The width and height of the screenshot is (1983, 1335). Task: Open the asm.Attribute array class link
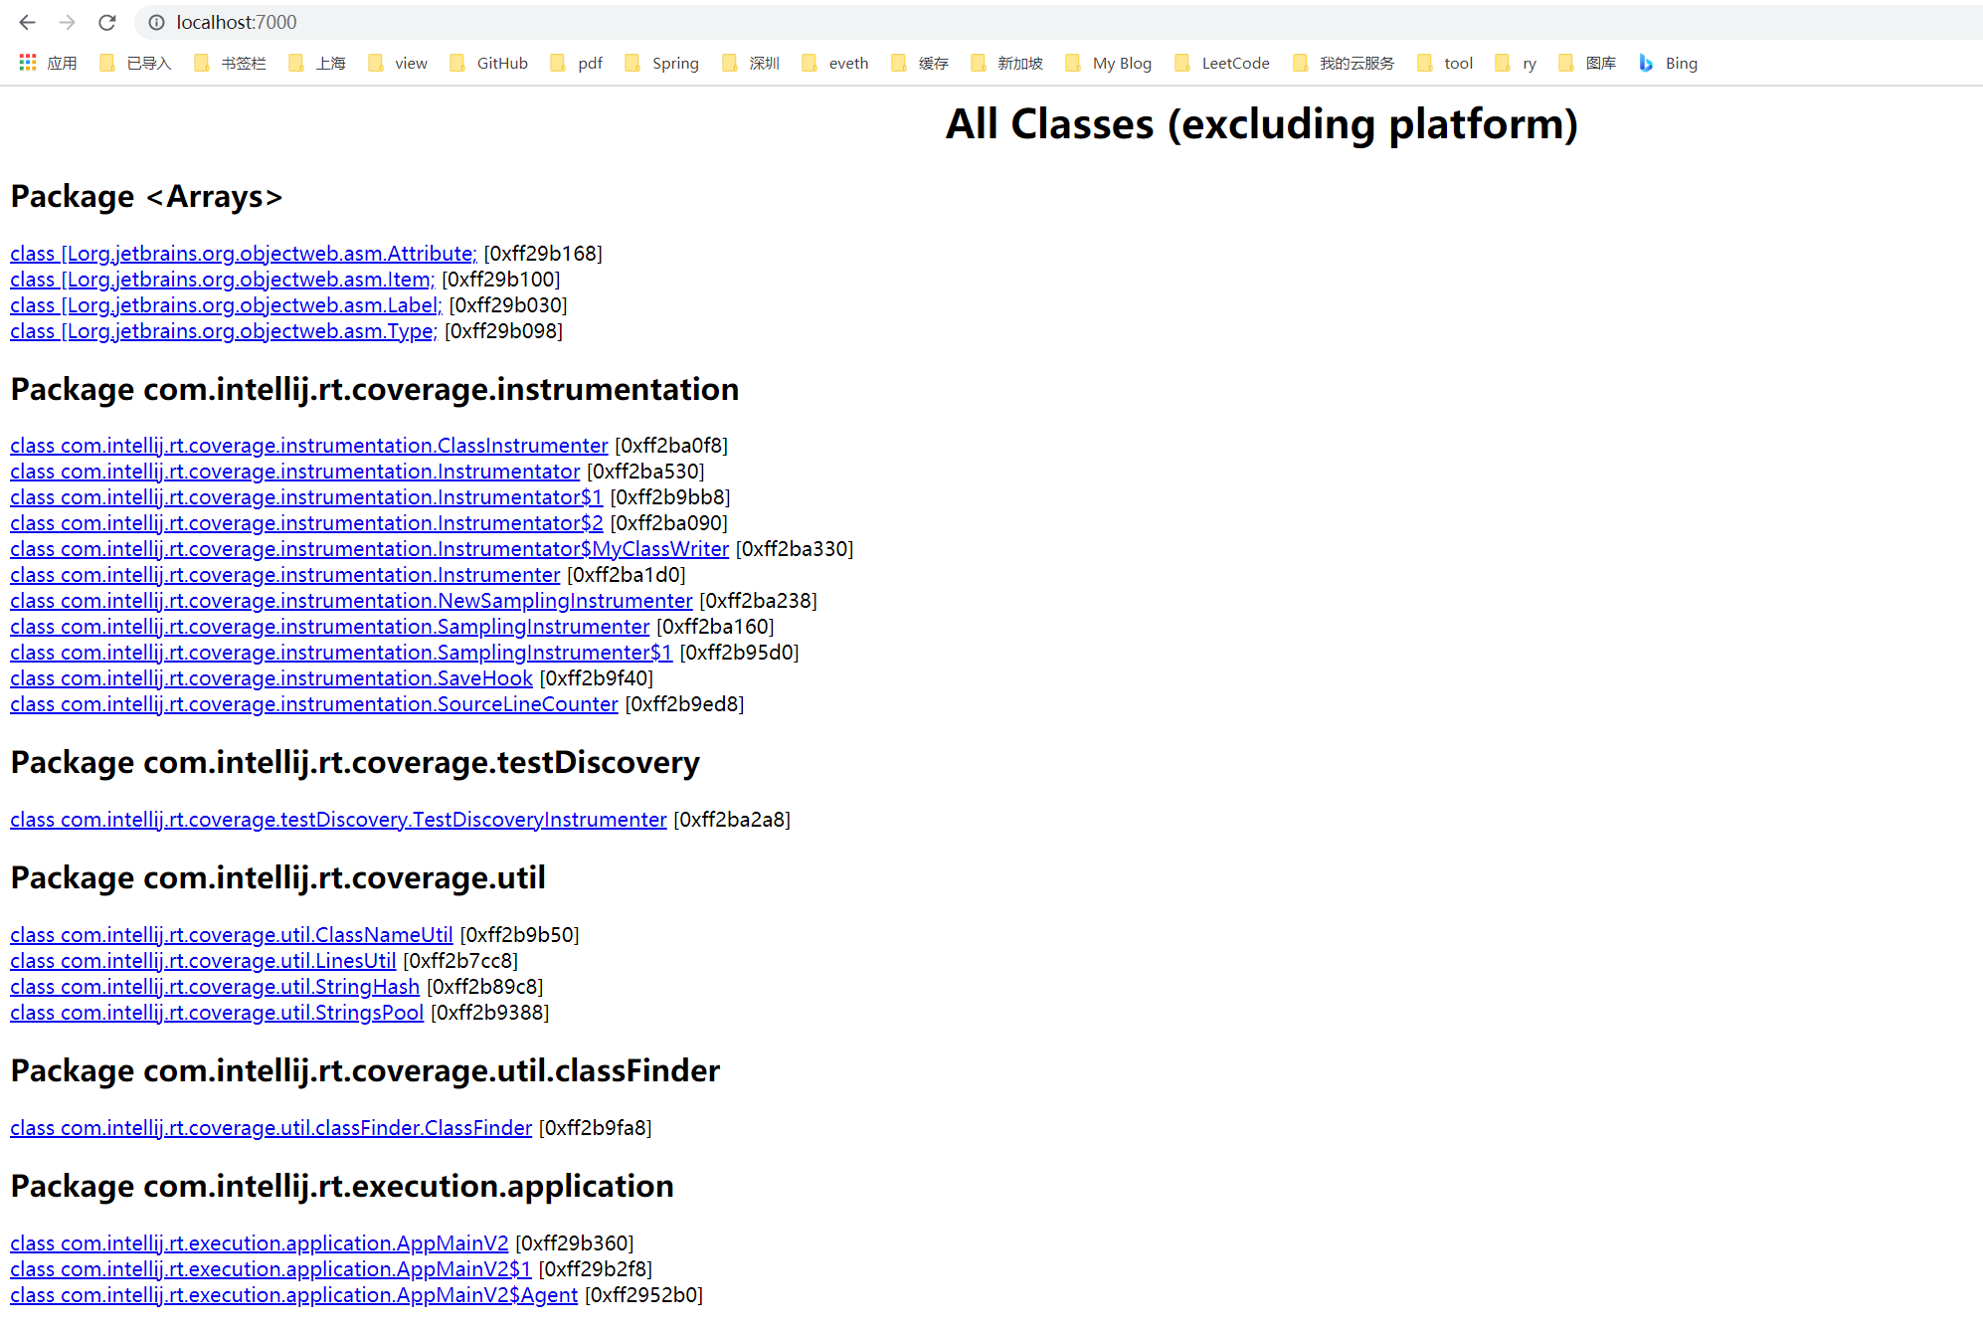243,254
